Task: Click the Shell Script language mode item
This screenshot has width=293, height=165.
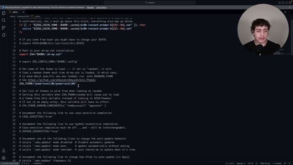Action: (x=265, y=164)
